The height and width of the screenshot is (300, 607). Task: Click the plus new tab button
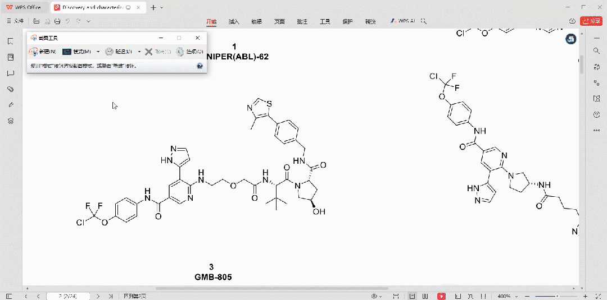pyautogui.click(x=153, y=7)
